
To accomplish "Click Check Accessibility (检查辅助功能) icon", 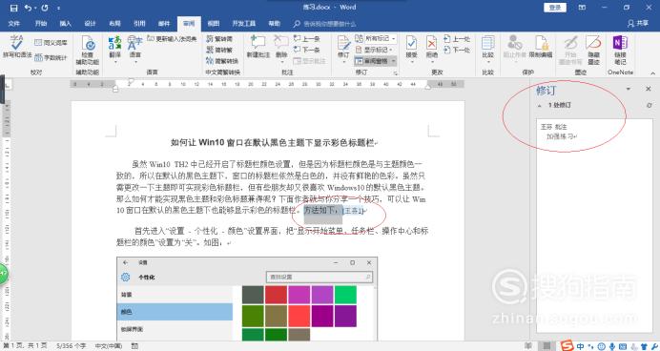I will pyautogui.click(x=88, y=51).
